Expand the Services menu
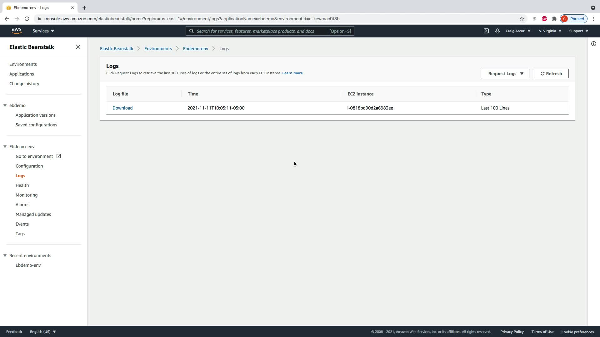This screenshot has height=337, width=600. coord(43,31)
